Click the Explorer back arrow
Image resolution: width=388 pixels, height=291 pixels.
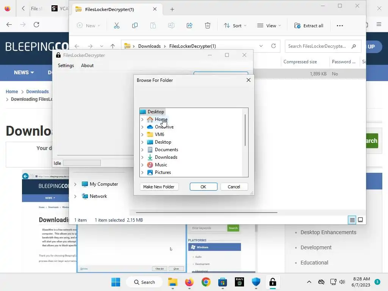[x=77, y=46]
